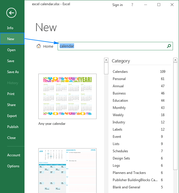Screen dimensions: 179x193
Task: Open Excel Options
Action: pyautogui.click(x=13, y=166)
